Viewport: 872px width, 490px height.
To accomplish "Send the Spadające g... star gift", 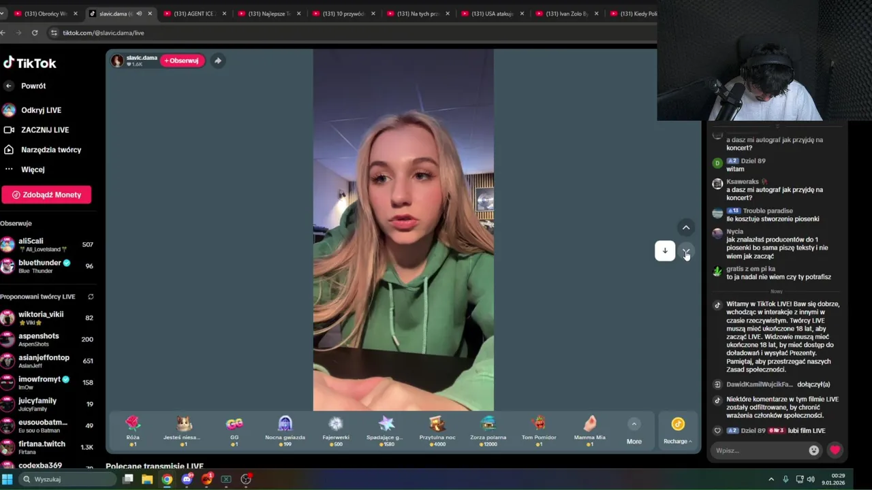I will pos(386,431).
